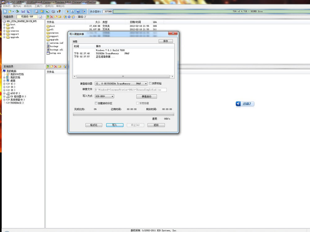The image size is (310, 232).
Task: Click the Burn CD/DVD image icon
Action: pyautogui.click(x=59, y=11)
